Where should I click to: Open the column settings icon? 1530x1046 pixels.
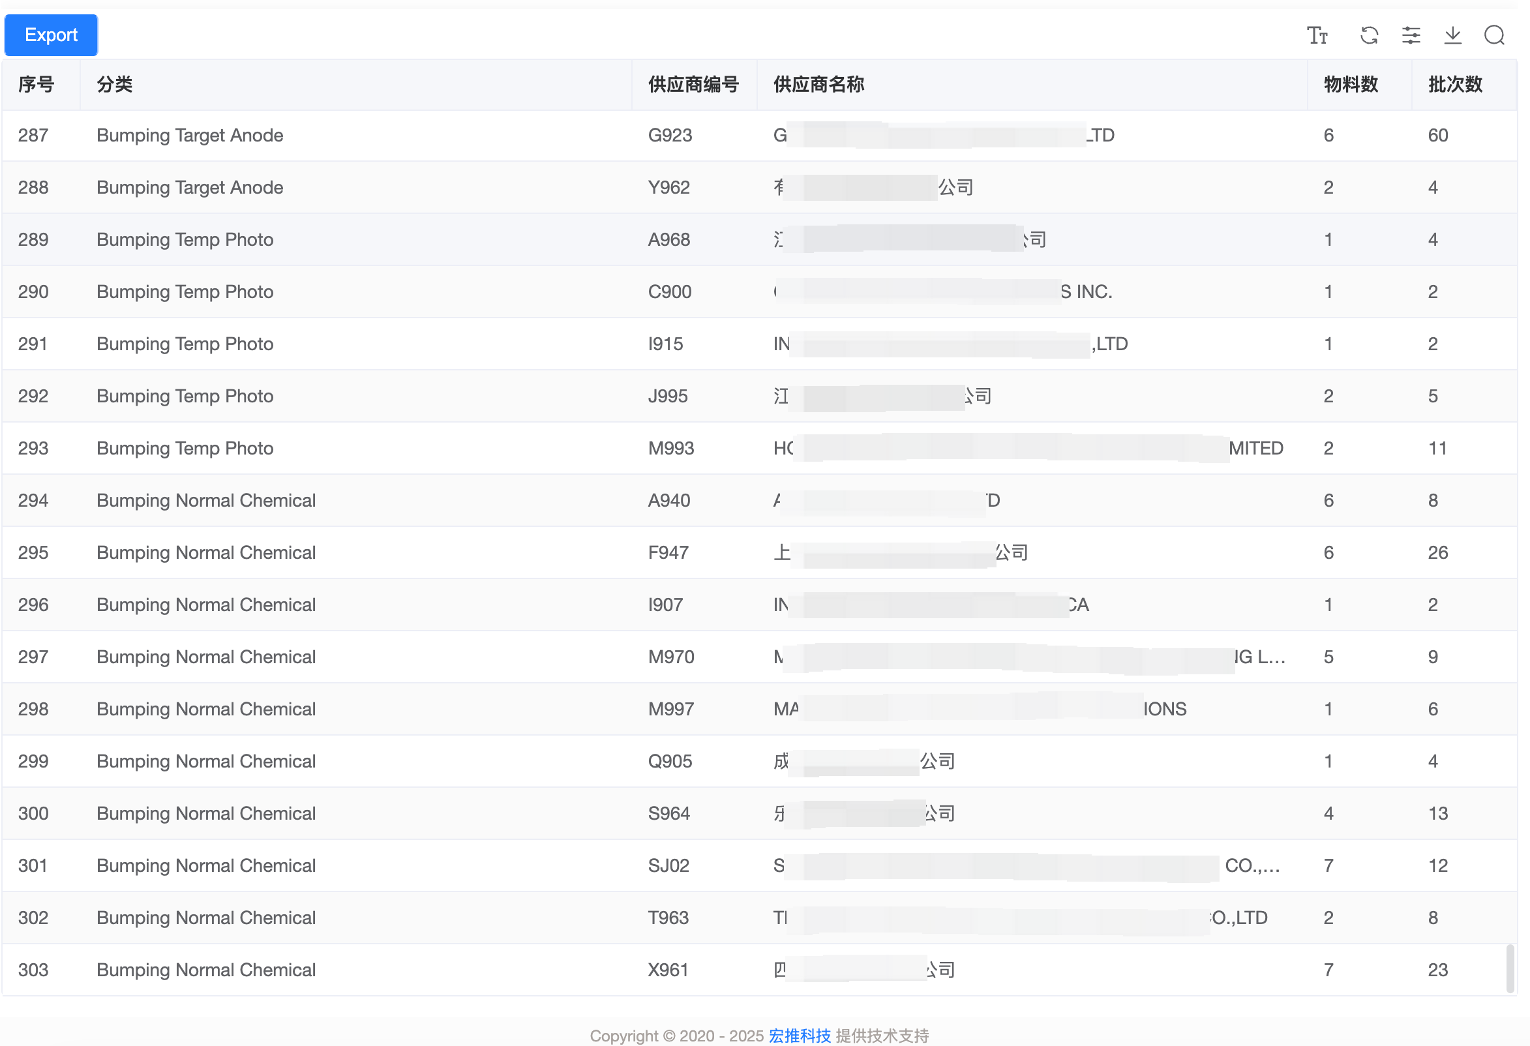[1411, 35]
